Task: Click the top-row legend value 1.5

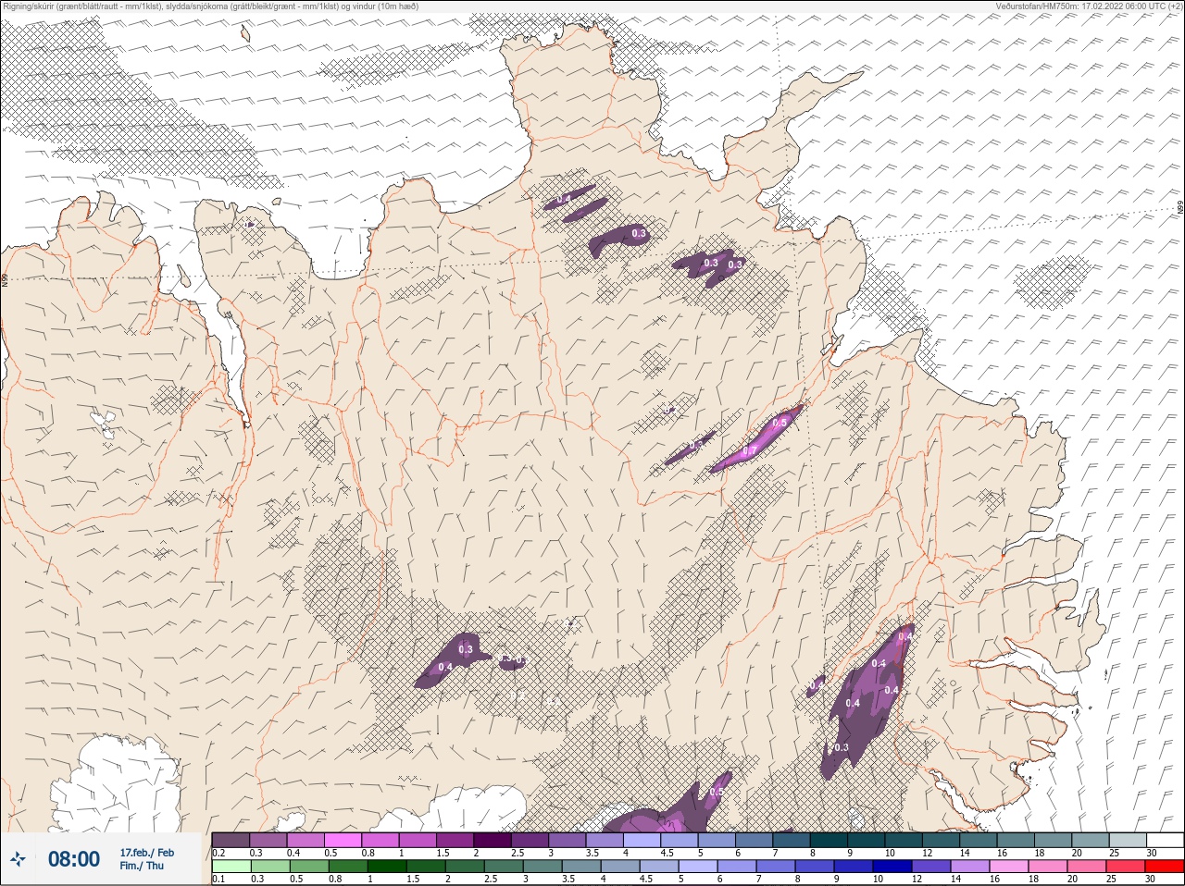Action: pos(443,853)
